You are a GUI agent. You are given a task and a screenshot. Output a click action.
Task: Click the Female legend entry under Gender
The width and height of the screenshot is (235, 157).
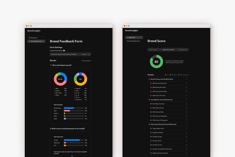coord(60,91)
